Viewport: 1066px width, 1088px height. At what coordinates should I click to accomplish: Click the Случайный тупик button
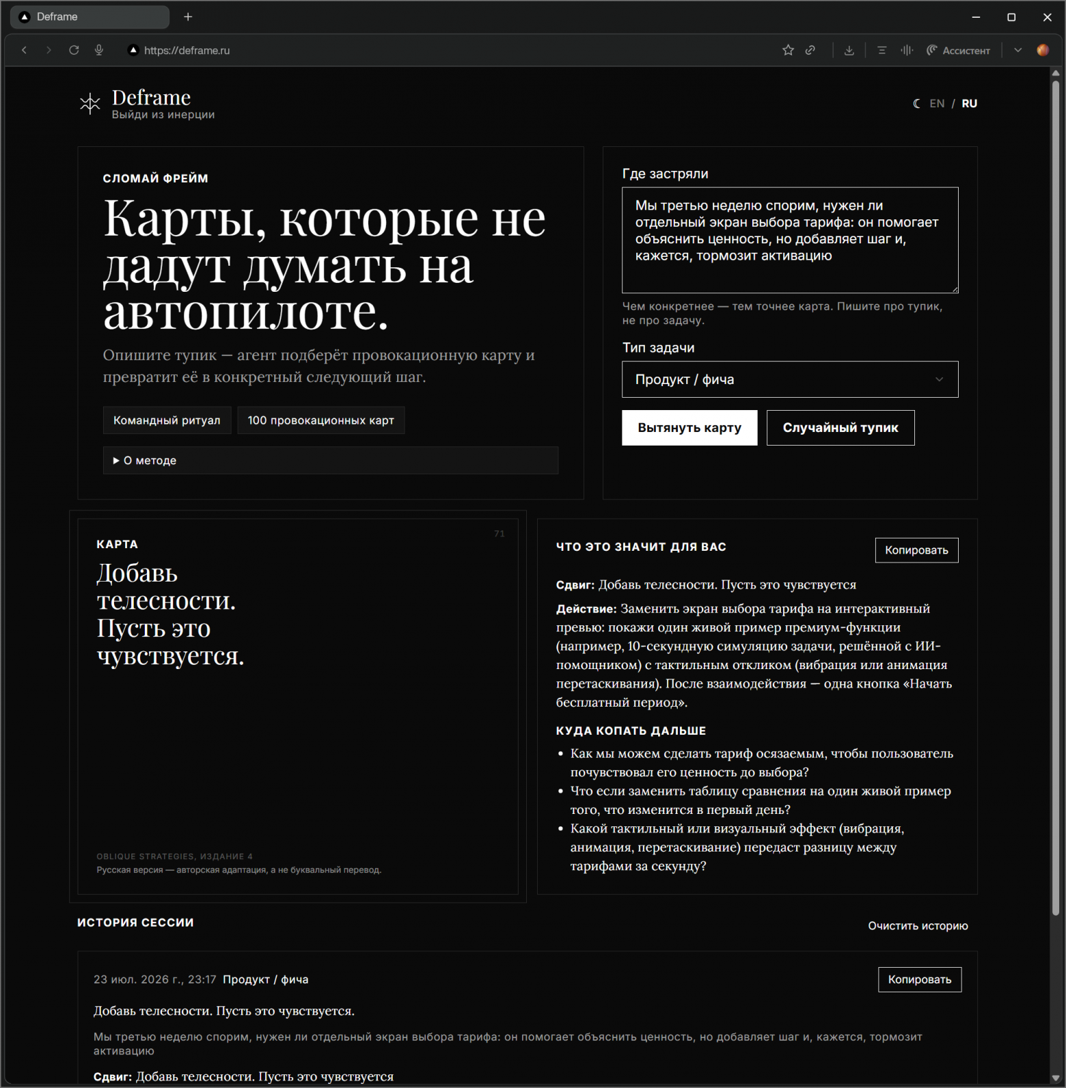coord(840,428)
